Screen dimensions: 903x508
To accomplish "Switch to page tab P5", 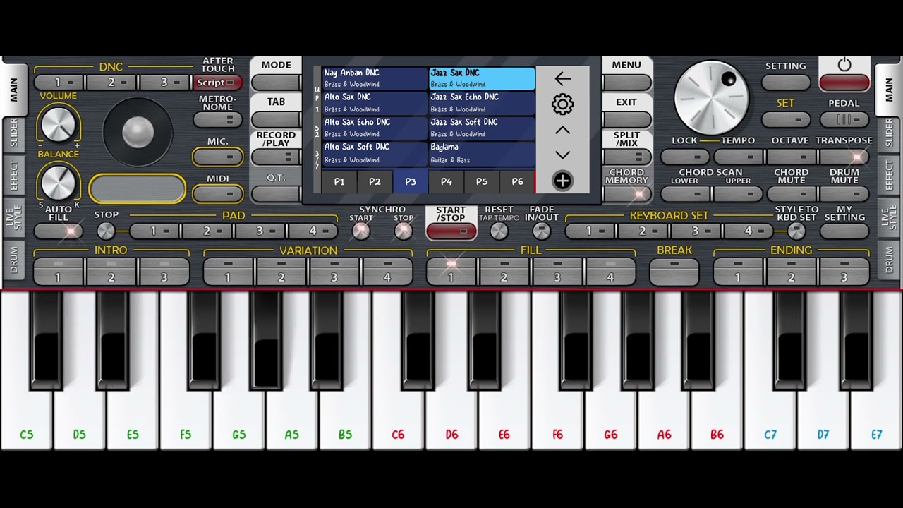I will 482,181.
